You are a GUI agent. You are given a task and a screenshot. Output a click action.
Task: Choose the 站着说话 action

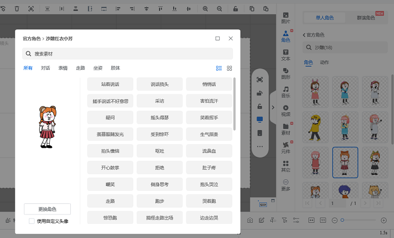tap(110, 84)
